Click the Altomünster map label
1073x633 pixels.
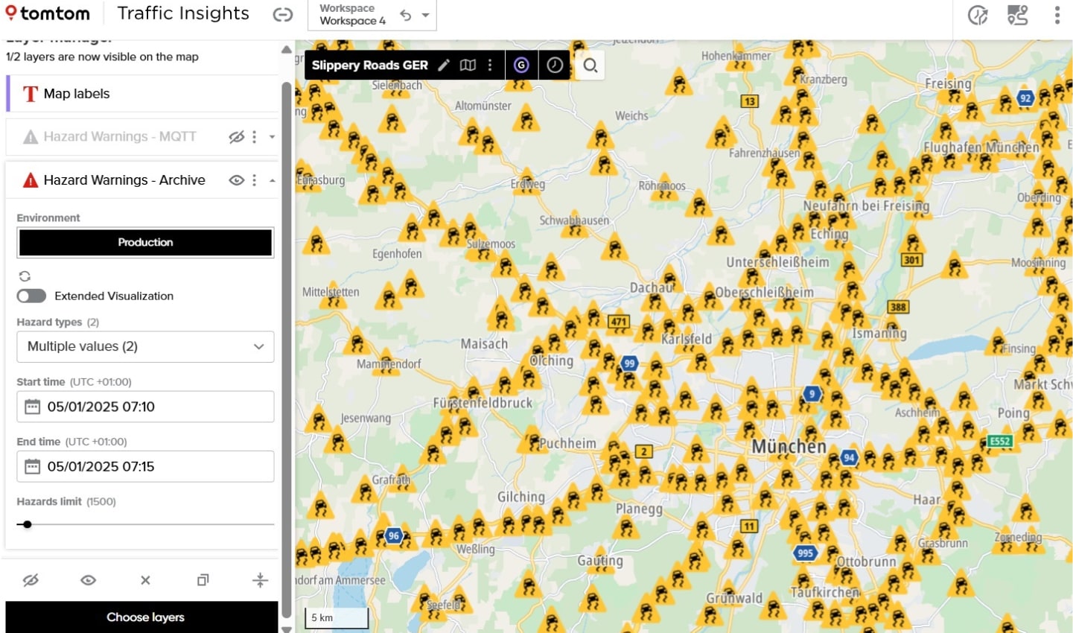(x=483, y=106)
